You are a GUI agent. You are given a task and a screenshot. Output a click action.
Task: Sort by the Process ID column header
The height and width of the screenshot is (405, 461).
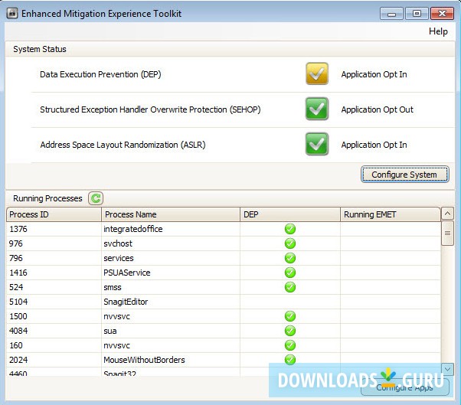click(x=54, y=214)
